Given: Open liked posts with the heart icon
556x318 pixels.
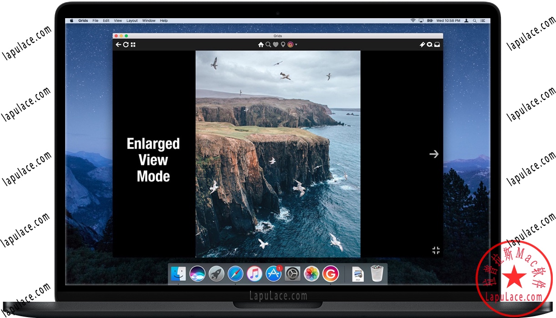Looking at the screenshot, I should click(275, 44).
